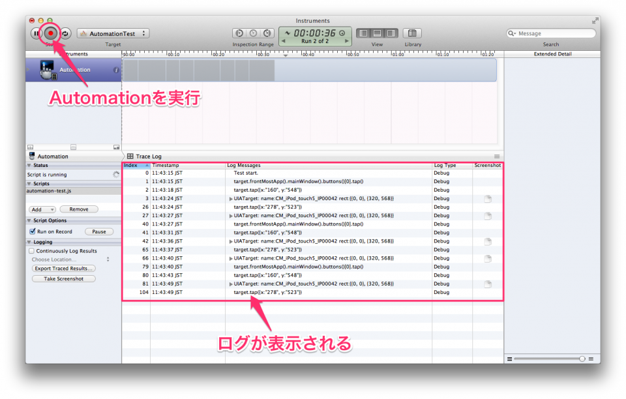Click the middle Inspection Range button
This screenshot has height=399, width=626.
click(253, 33)
